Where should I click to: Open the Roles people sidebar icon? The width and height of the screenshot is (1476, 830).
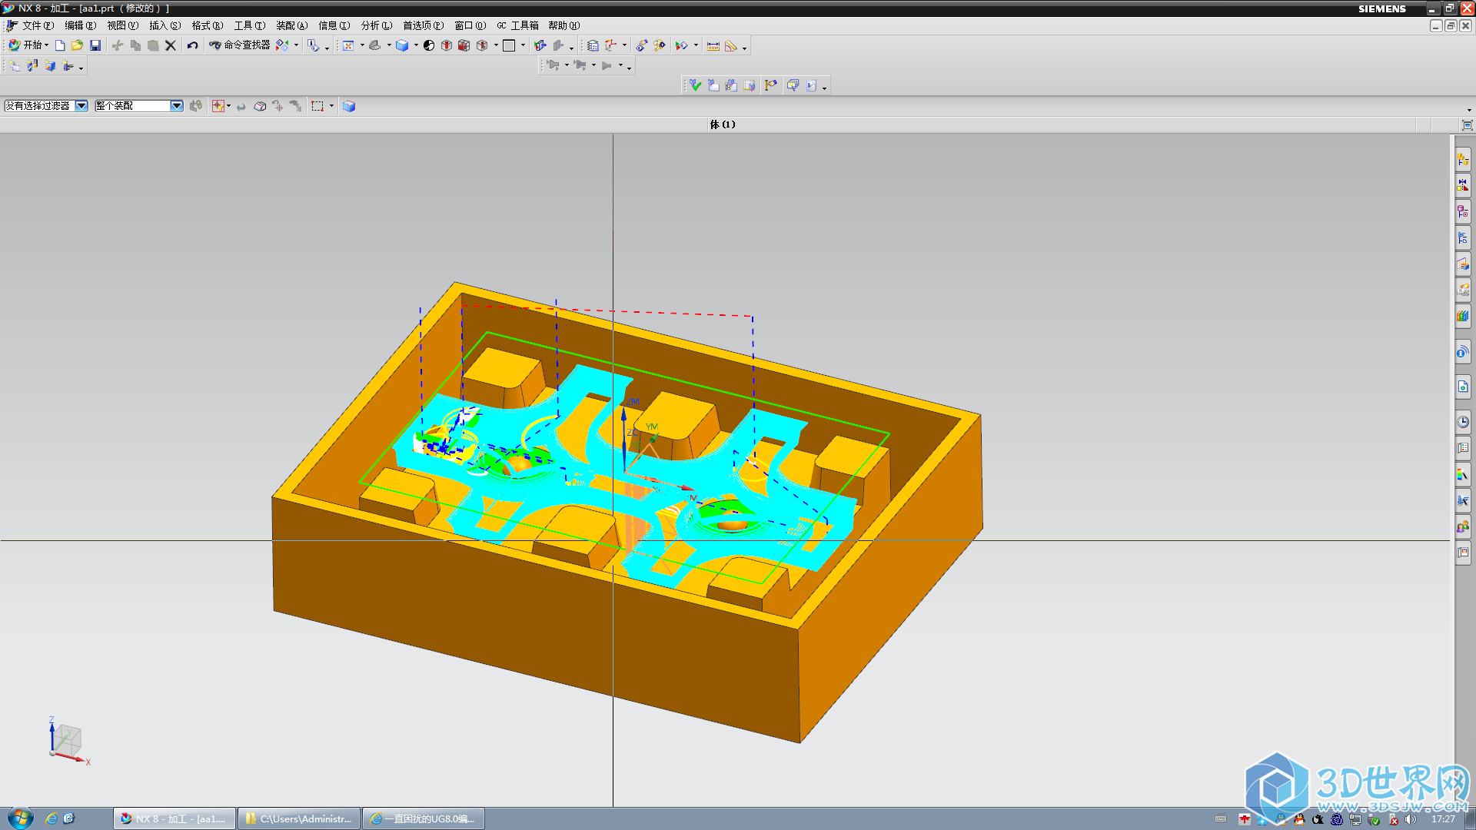pos(1462,526)
